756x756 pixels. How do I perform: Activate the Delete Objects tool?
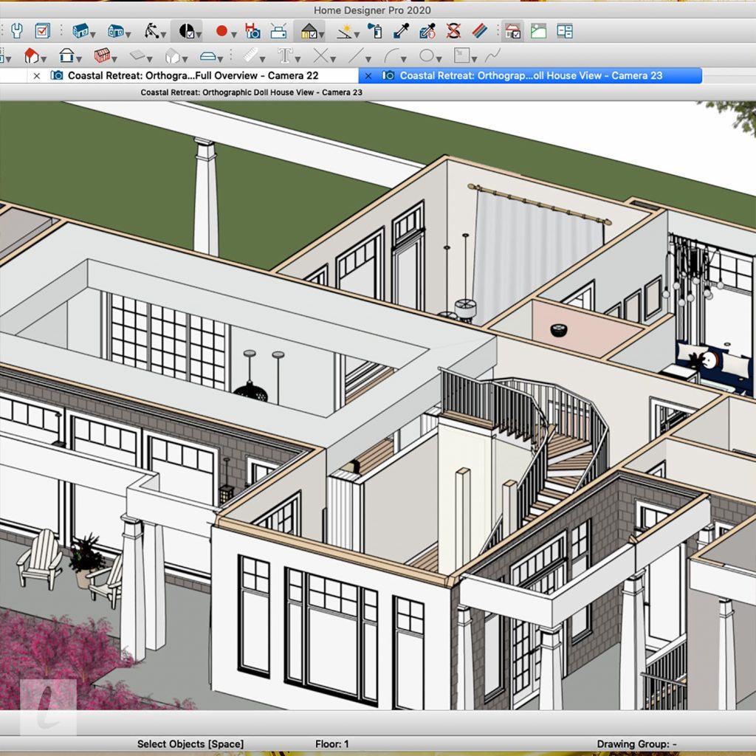pos(453,31)
